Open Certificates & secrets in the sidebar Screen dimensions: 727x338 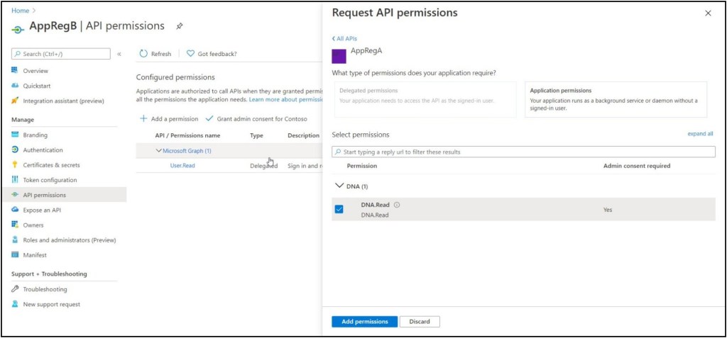(51, 165)
